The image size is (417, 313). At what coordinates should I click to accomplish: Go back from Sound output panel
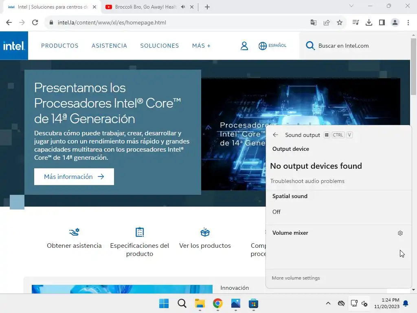(x=276, y=134)
